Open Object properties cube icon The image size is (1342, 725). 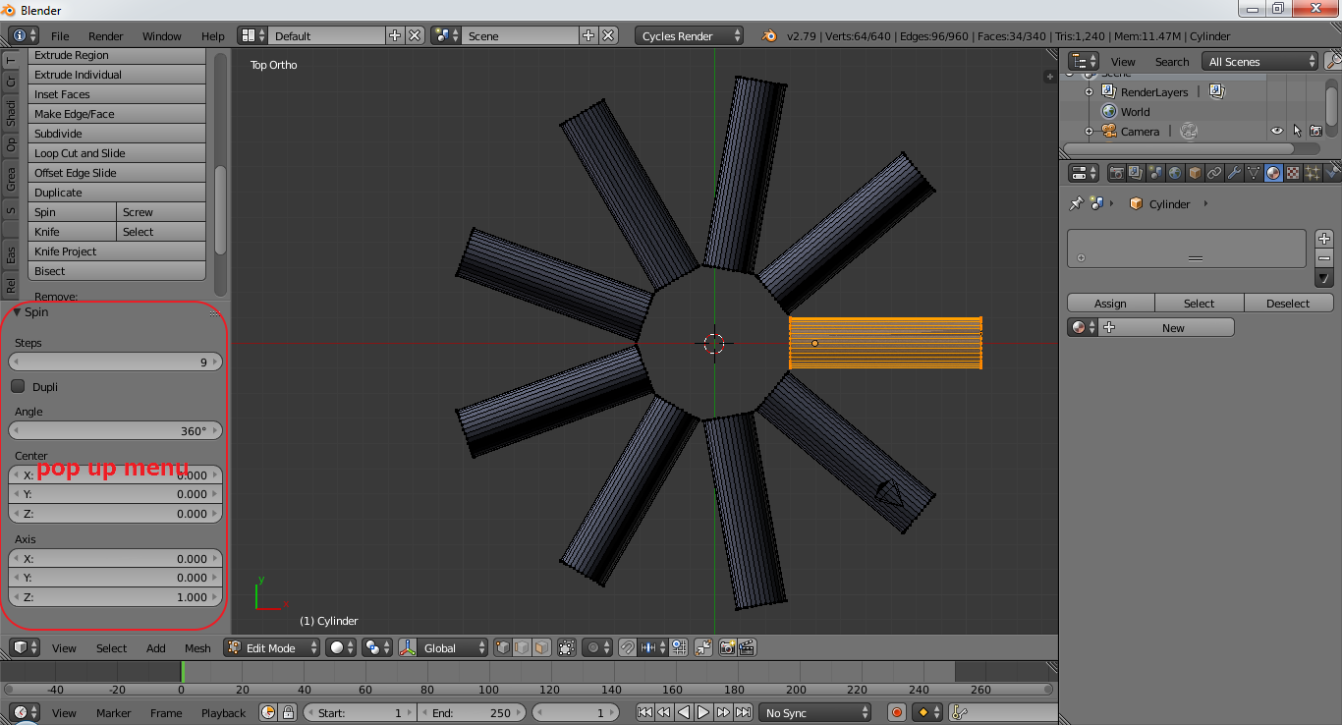tap(1194, 172)
